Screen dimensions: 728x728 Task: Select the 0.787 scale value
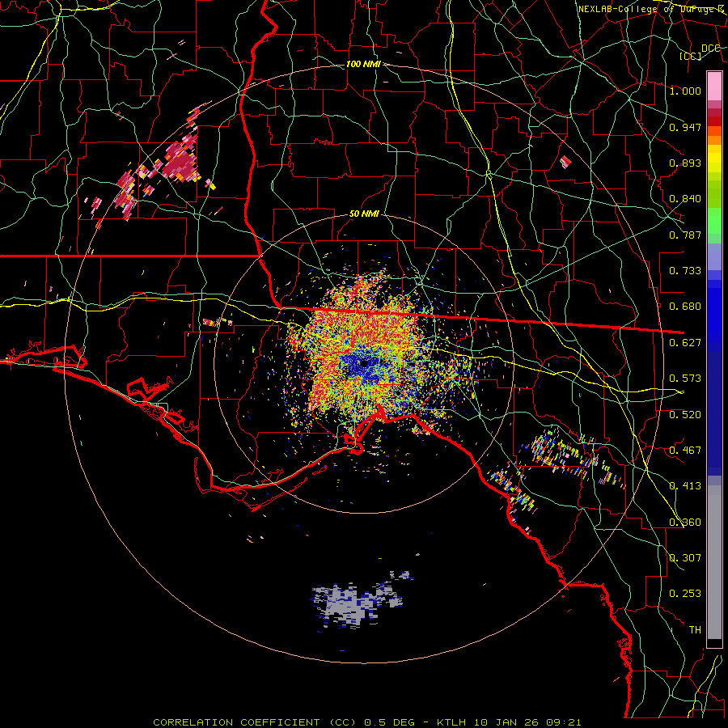pos(685,235)
